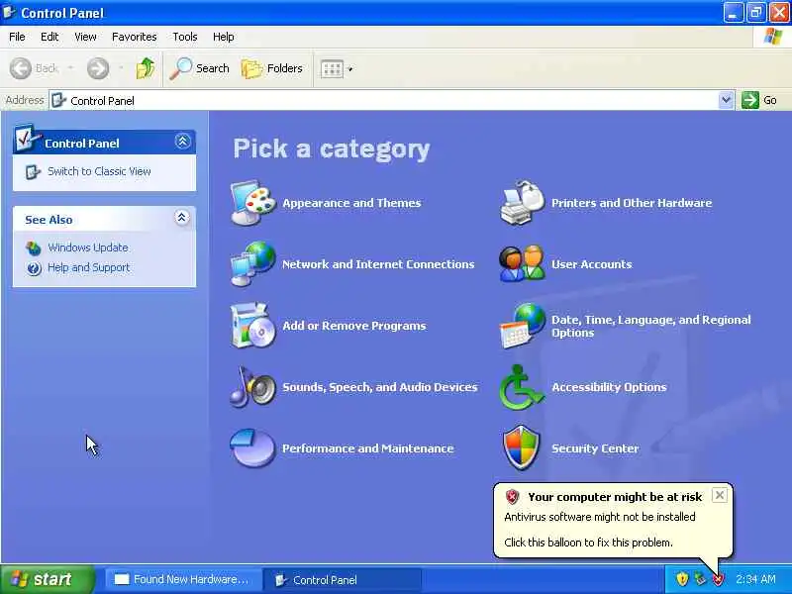
Task: Open the Forward button history dropdown
Action: click(x=121, y=68)
